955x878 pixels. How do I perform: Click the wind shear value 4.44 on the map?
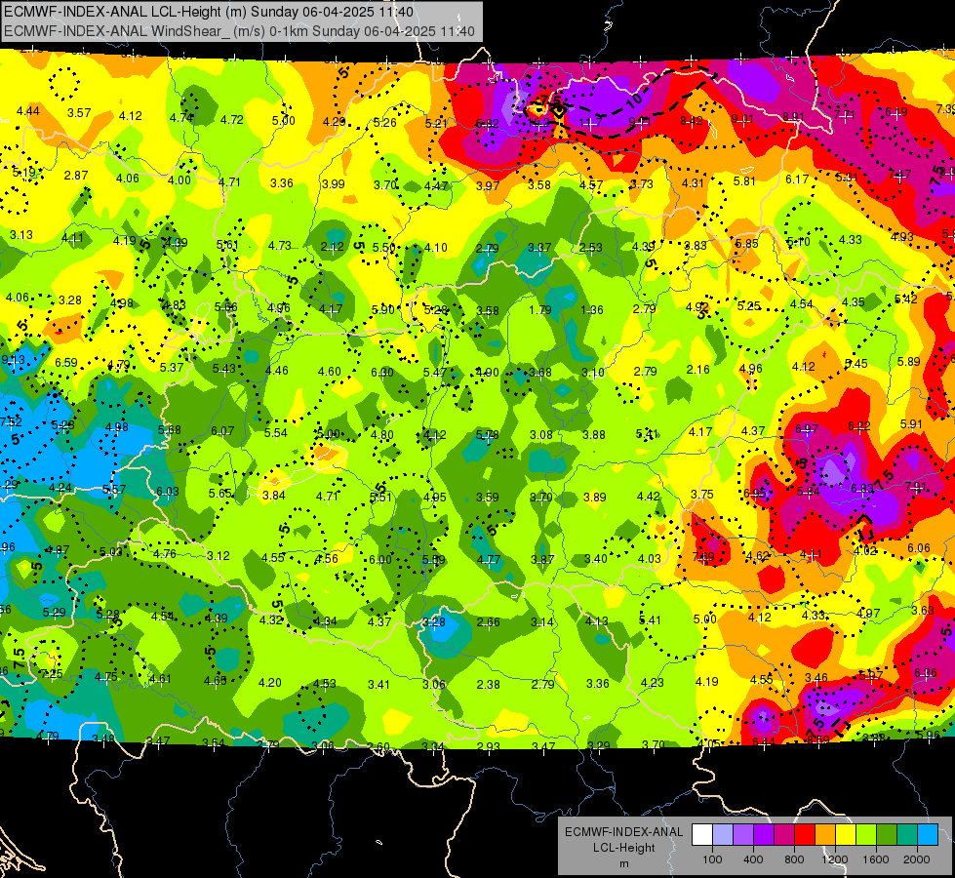[28, 111]
